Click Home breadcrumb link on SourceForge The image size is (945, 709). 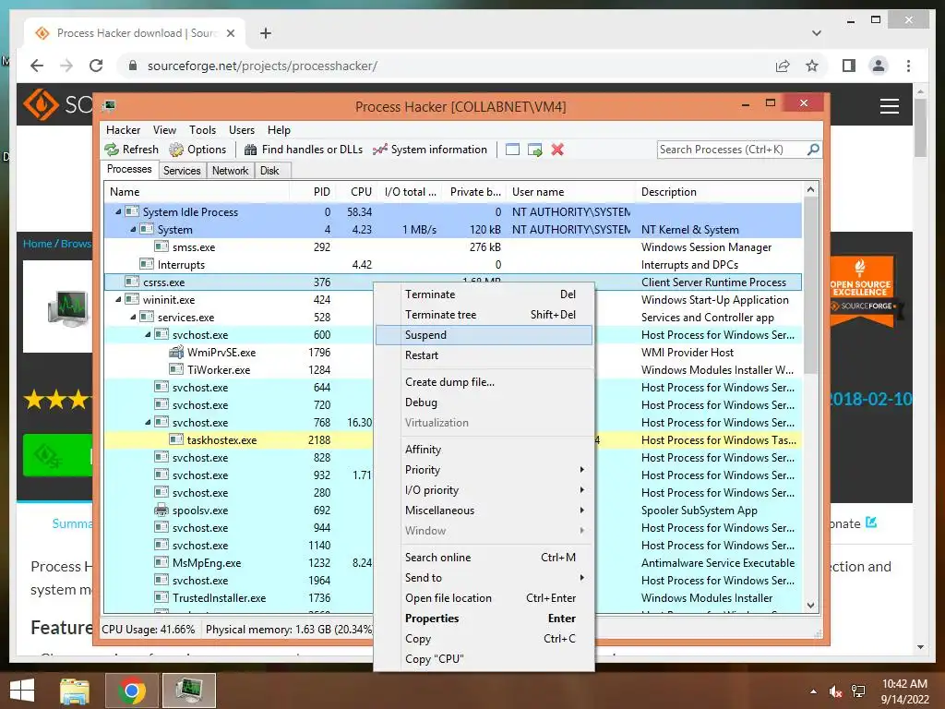pyautogui.click(x=37, y=244)
